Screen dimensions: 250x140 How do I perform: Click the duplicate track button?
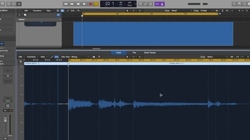point(25,15)
